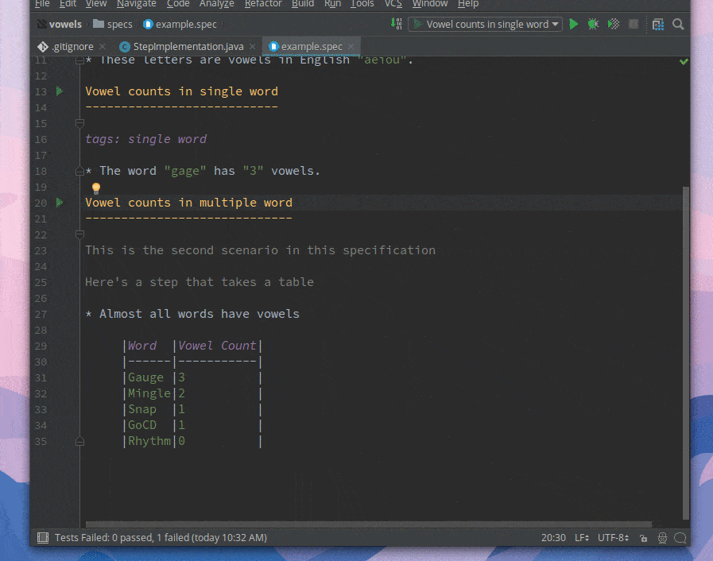Viewport: 713px width, 561px height.
Task: Run the selected configuration with green play button
Action: tap(574, 25)
